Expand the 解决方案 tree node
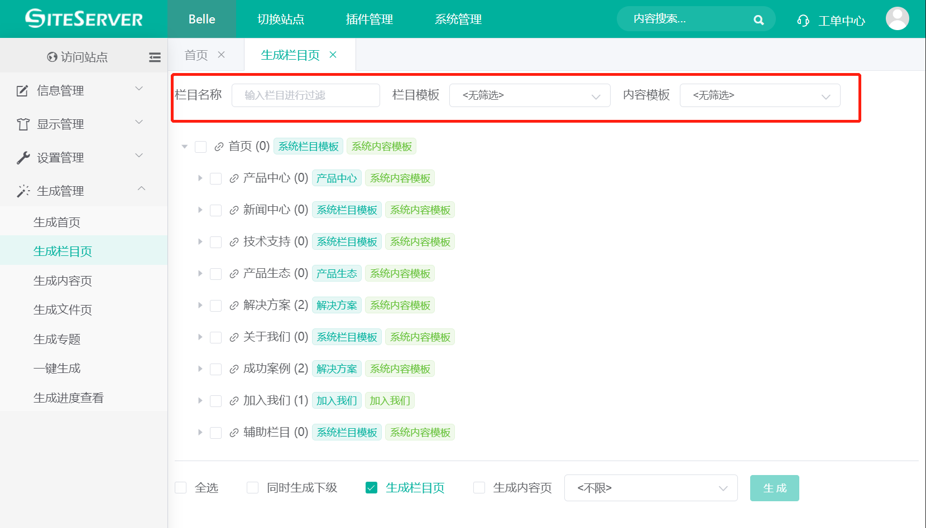Screen dimensions: 926x528 coord(200,305)
